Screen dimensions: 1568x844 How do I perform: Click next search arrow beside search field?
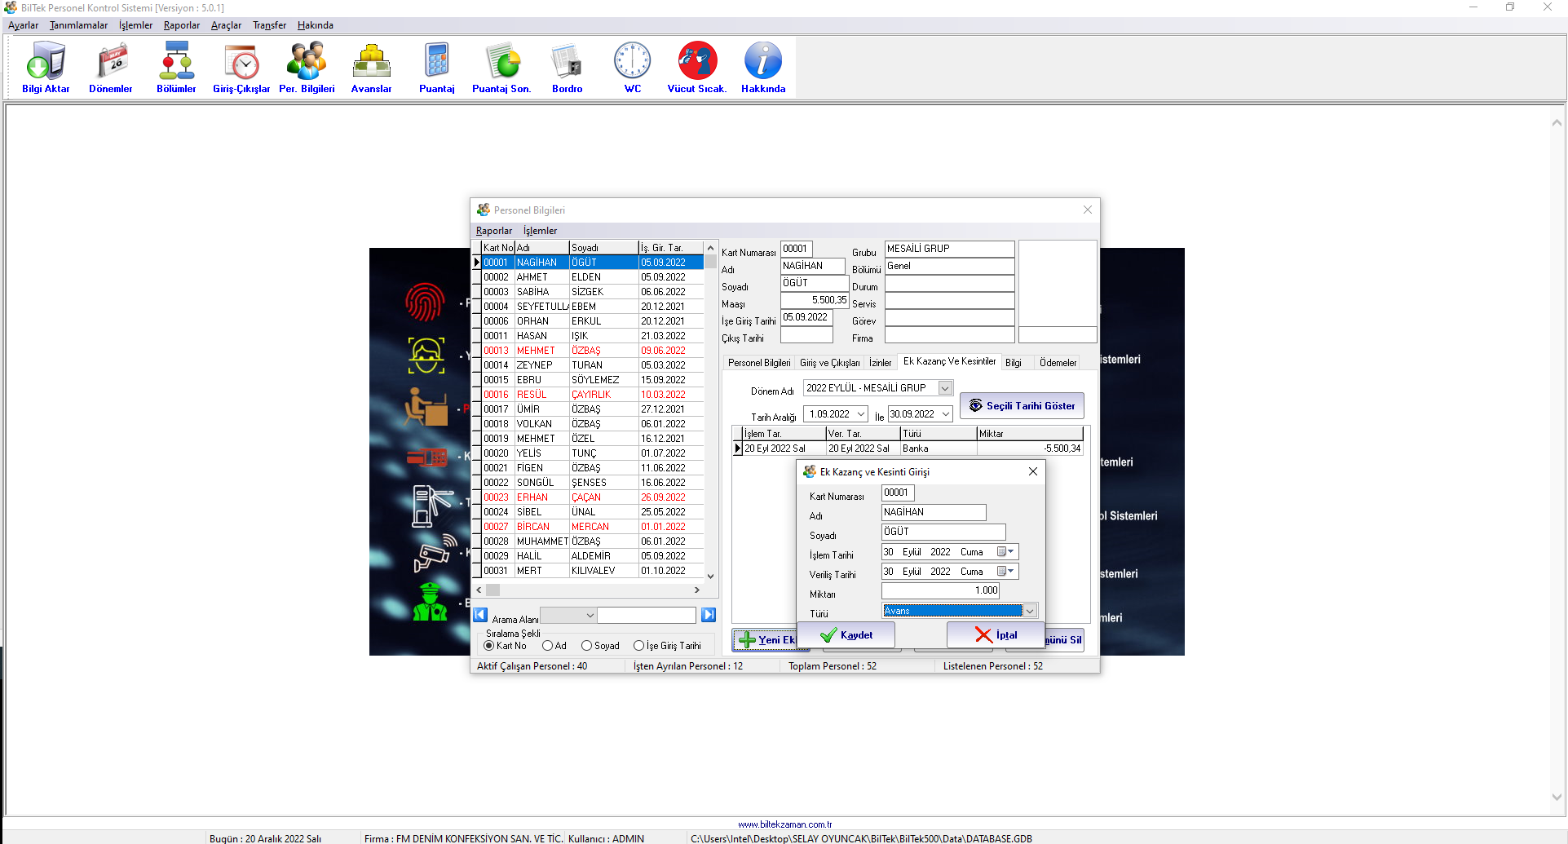click(709, 616)
